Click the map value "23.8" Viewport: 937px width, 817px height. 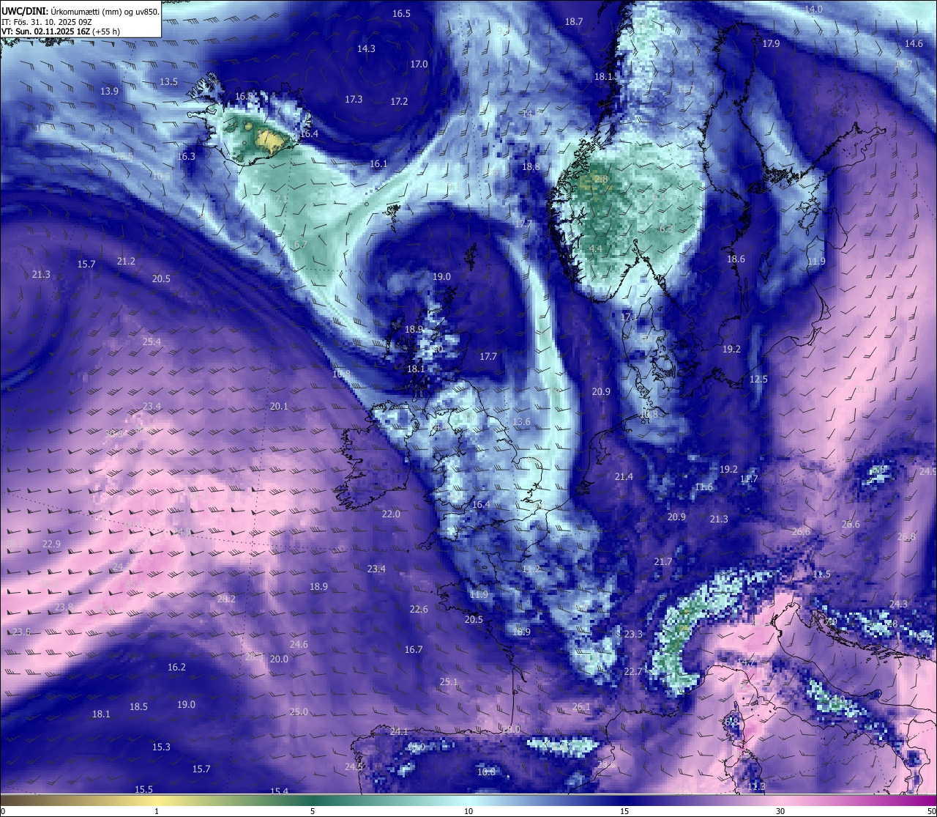[64, 607]
